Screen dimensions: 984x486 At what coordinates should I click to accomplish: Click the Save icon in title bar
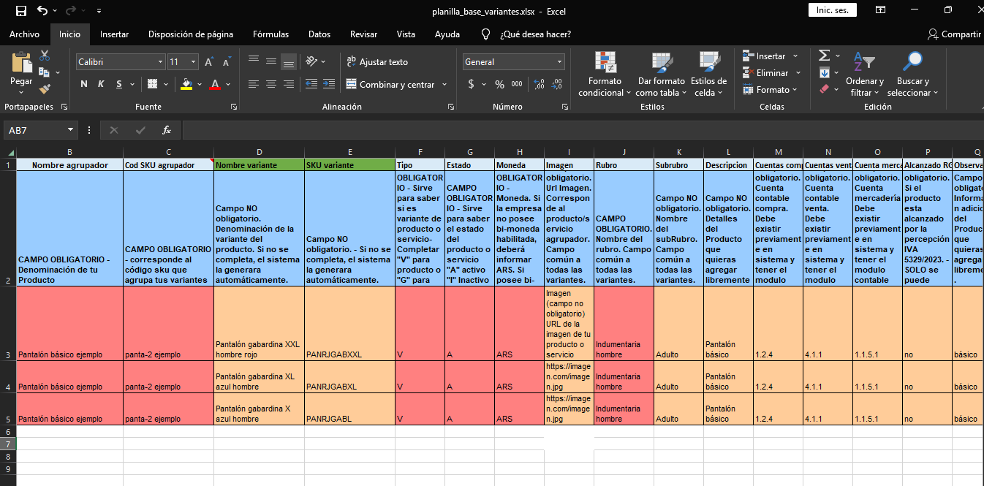21,11
